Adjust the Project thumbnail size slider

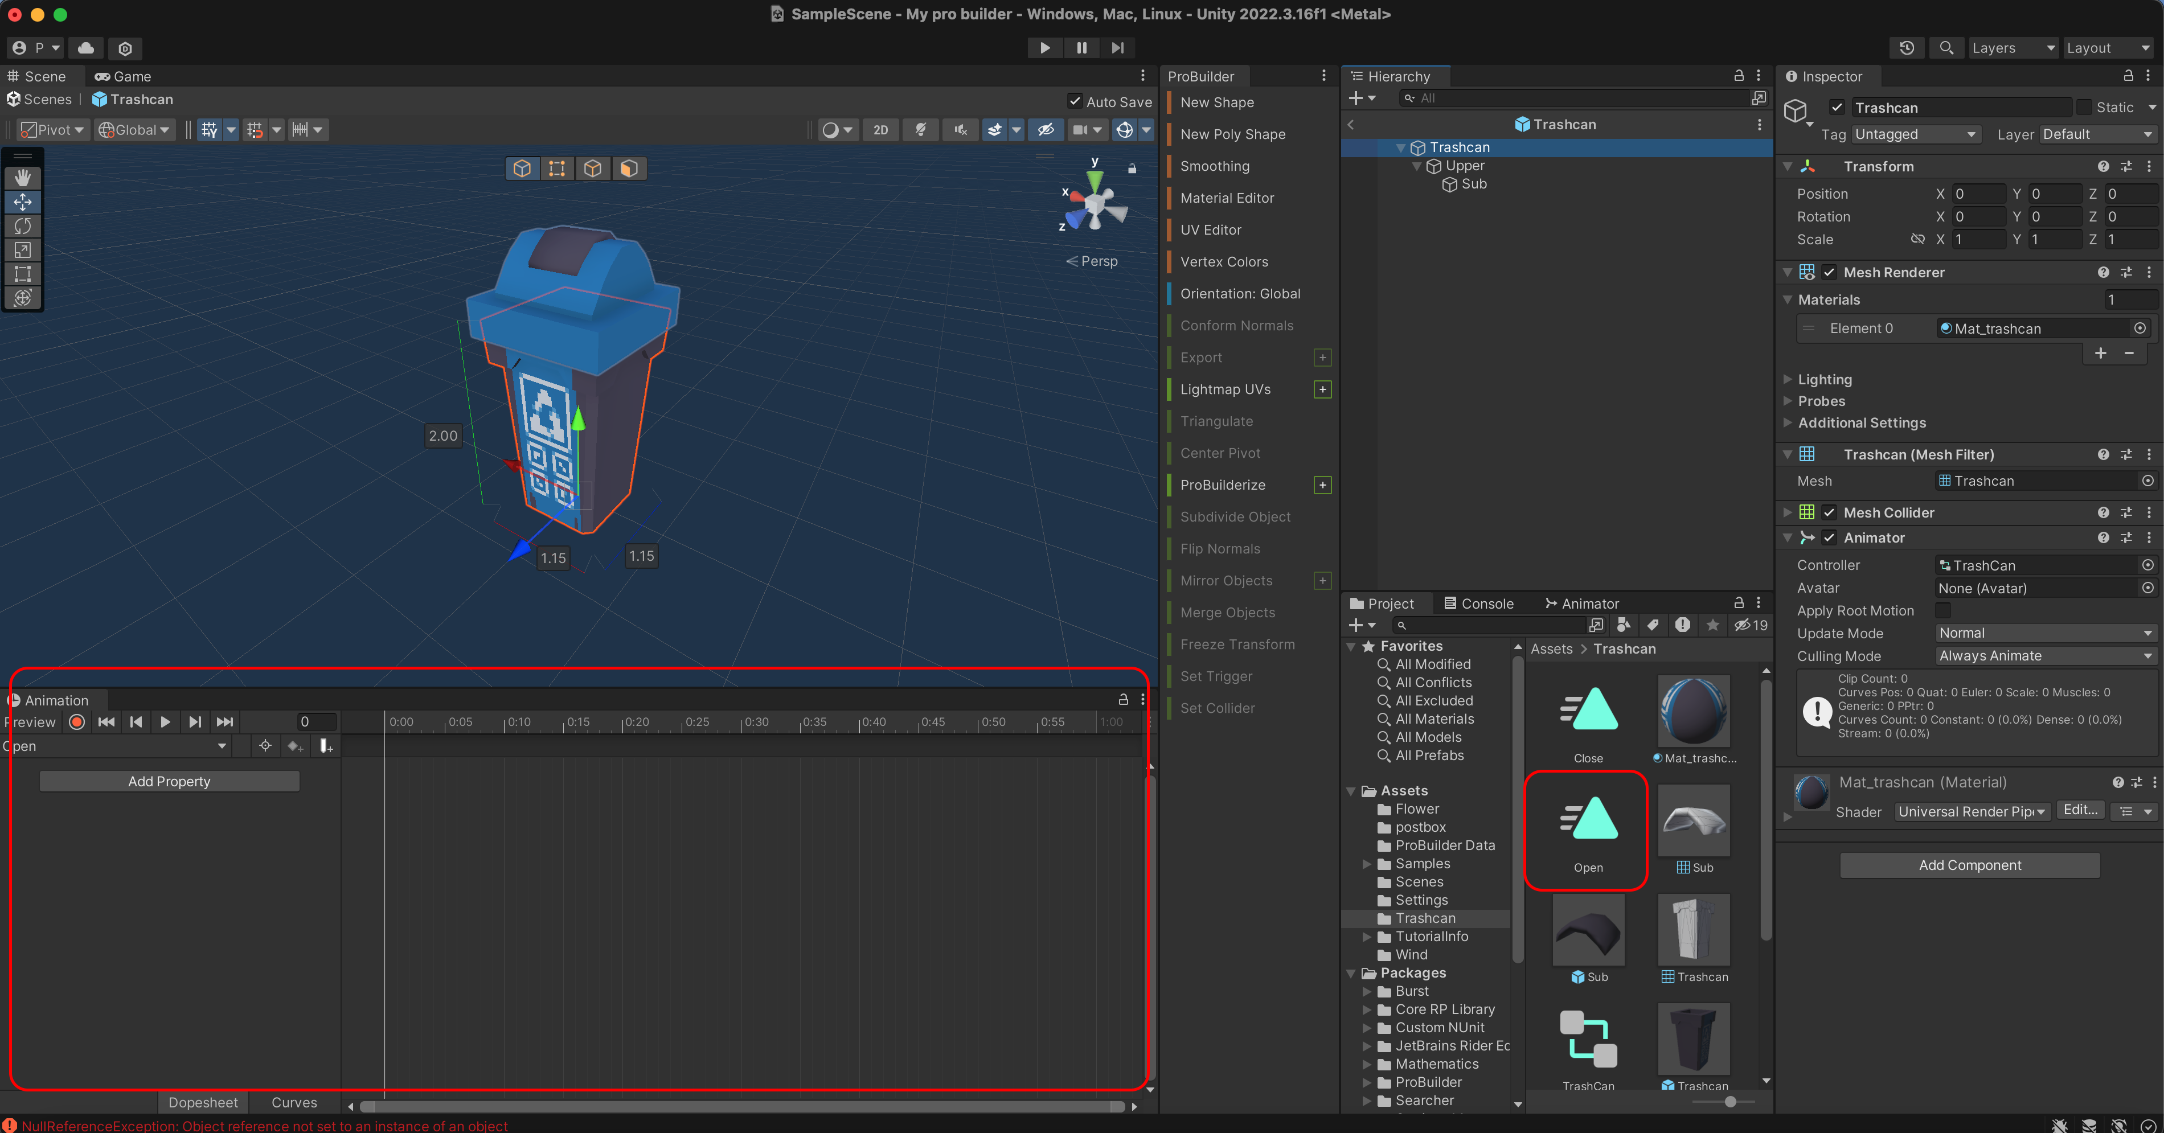[1729, 1101]
